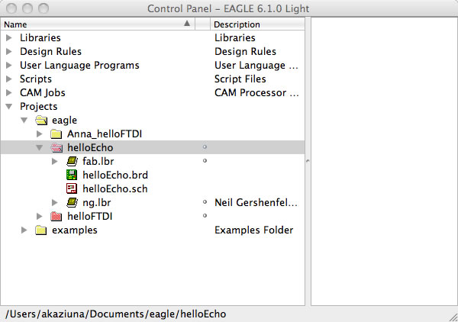Click the status bar path text
This screenshot has height=322, width=458.
pyautogui.click(x=116, y=314)
